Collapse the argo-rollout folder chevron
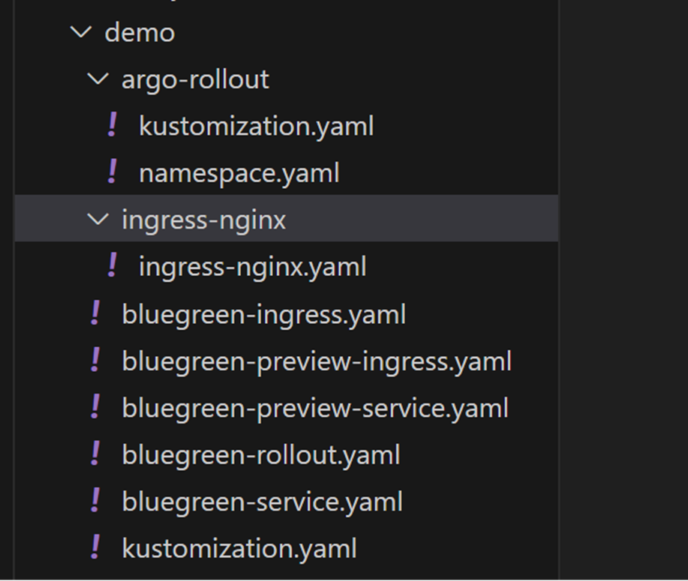688x581 pixels. (x=98, y=79)
